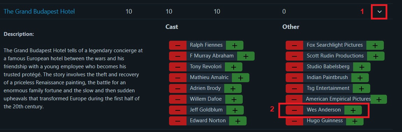Click plus beside Edward Norton
The height and width of the screenshot is (132, 402).
[x=237, y=121]
